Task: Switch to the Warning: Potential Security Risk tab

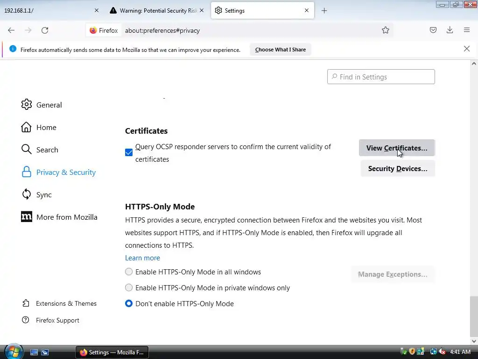Action: pos(157,10)
